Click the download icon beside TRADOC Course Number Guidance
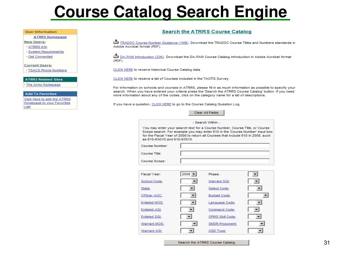Viewport: 338px width, 253px height. pyautogui.click(x=116, y=42)
